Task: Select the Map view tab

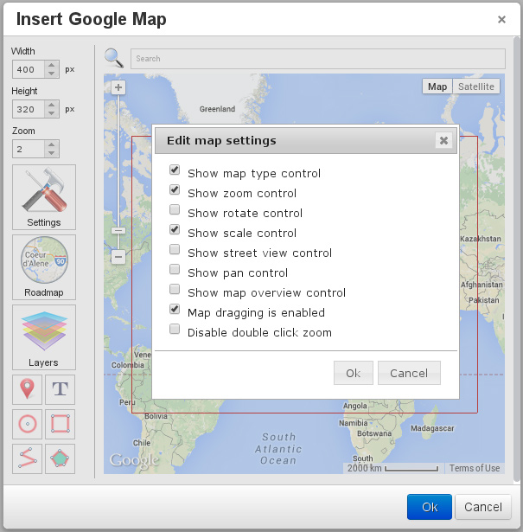Action: tap(437, 87)
